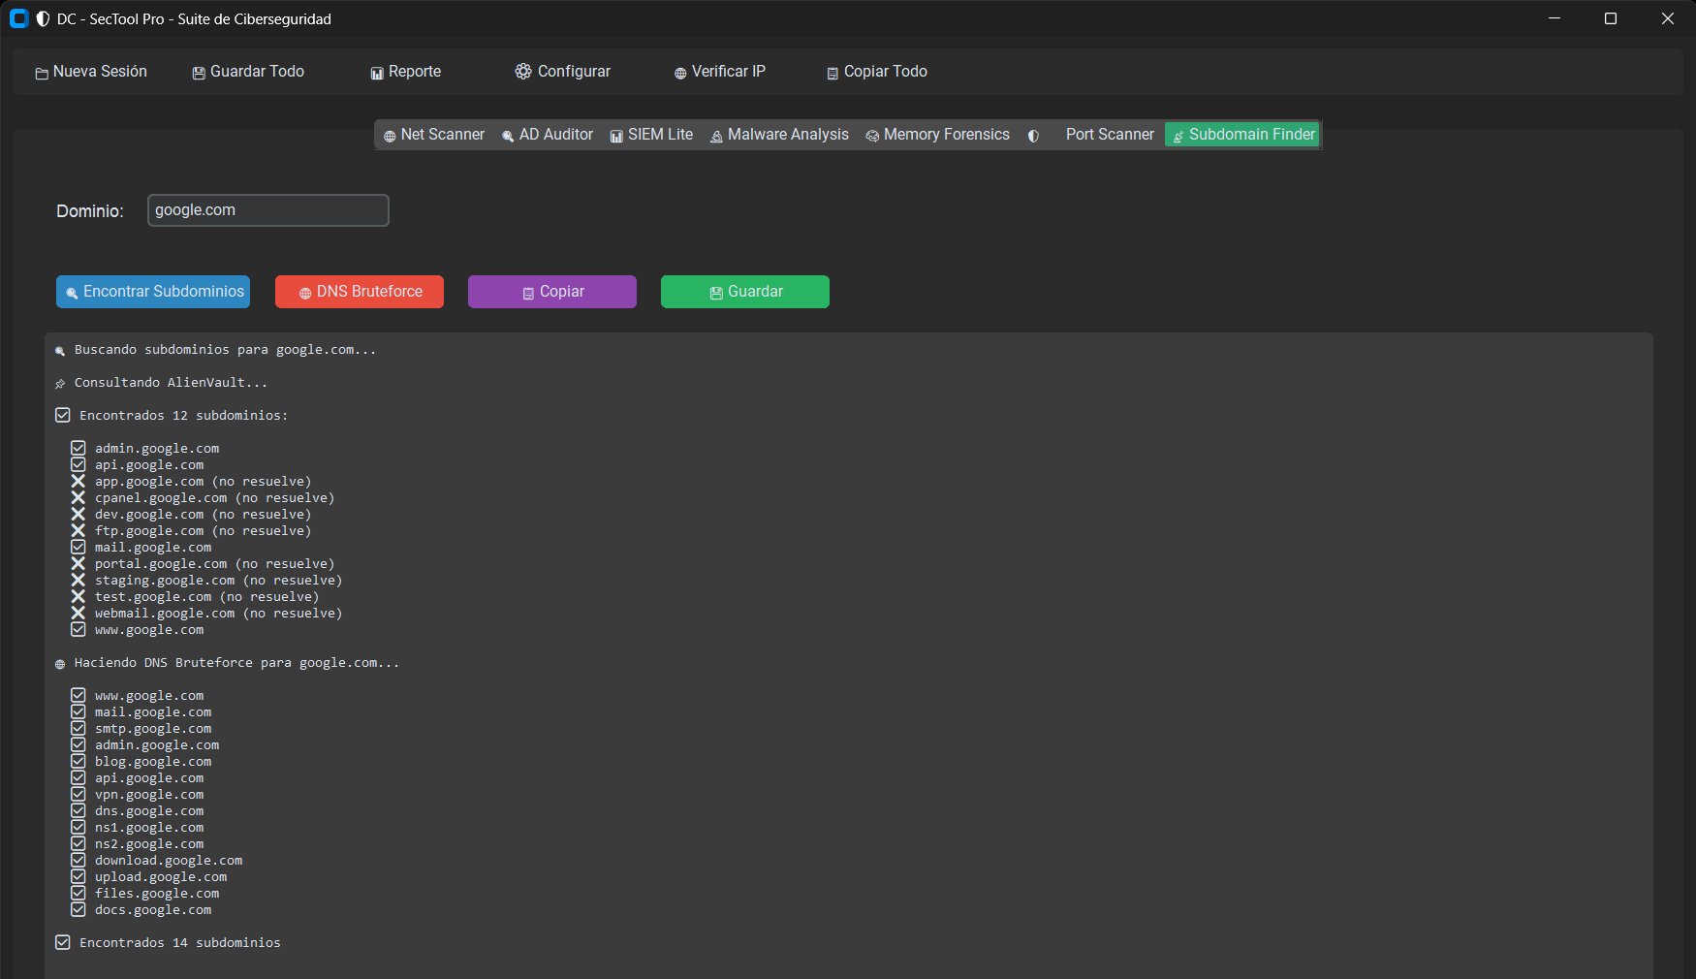Select the Malware Analysis tab
Viewport: 1696px width, 979px height.
(779, 135)
